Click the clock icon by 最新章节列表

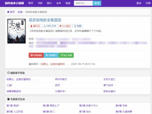(x=8, y=73)
